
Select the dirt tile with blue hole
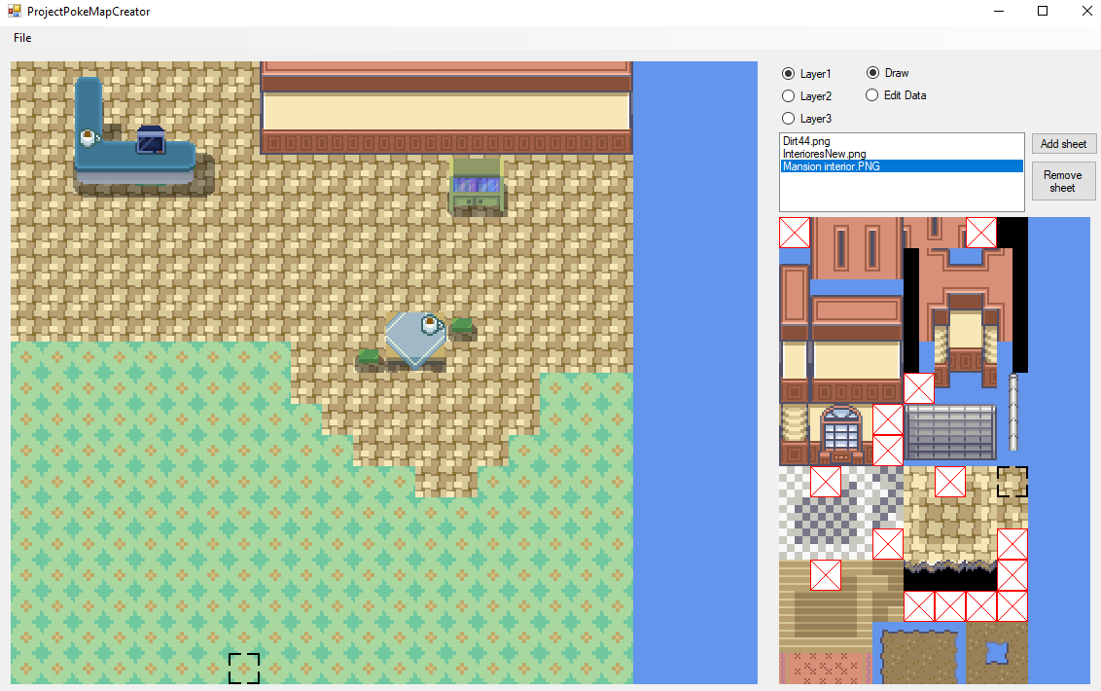[997, 653]
